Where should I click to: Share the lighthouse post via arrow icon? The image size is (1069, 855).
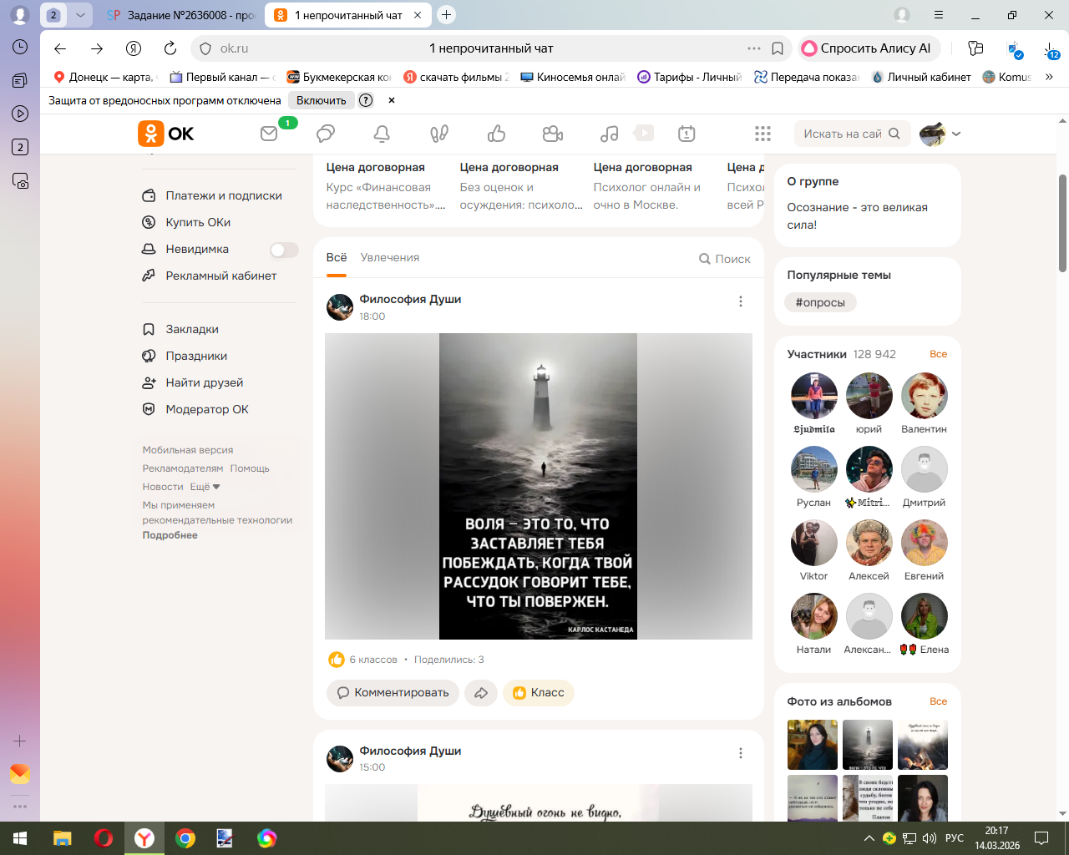pyautogui.click(x=481, y=692)
